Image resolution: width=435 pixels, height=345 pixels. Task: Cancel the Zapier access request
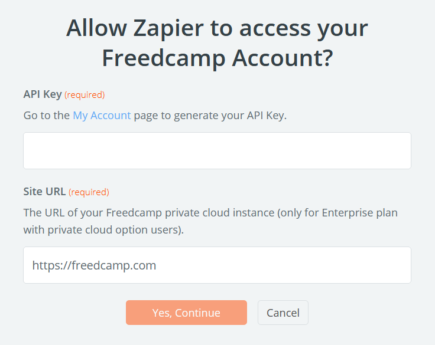click(283, 313)
